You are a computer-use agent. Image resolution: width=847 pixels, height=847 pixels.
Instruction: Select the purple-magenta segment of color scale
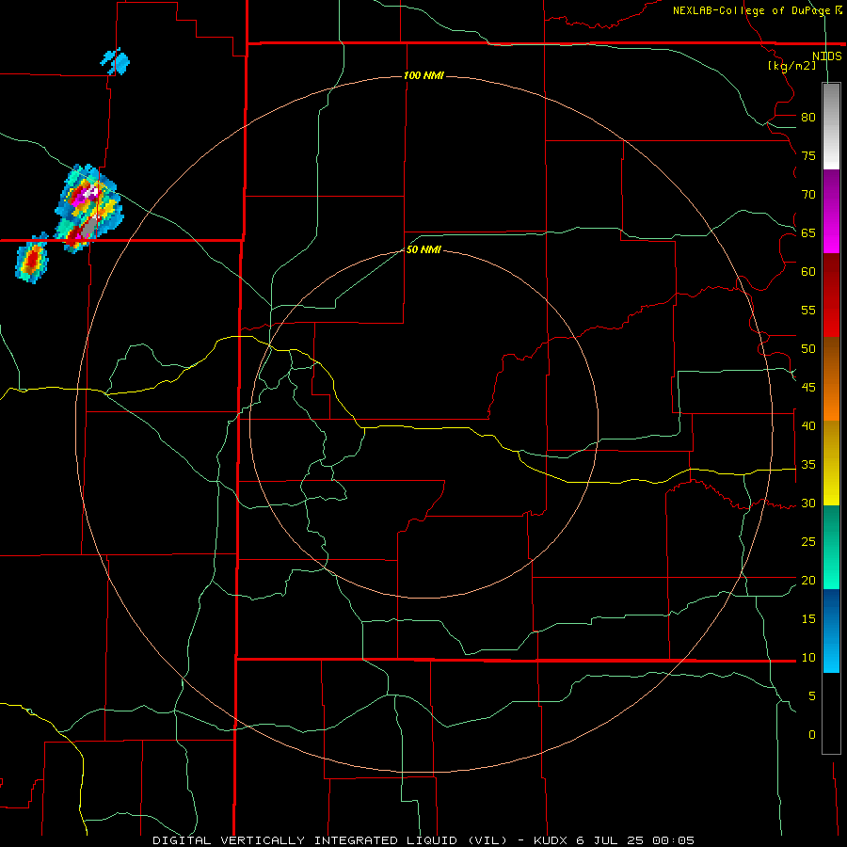831,211
